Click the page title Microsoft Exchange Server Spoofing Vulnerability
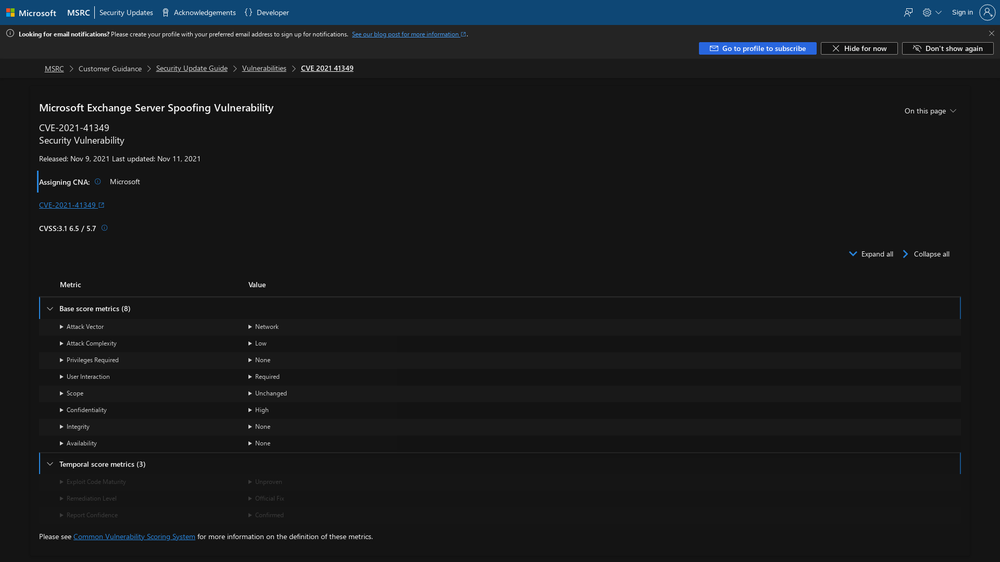This screenshot has height=562, width=1000. click(156, 108)
